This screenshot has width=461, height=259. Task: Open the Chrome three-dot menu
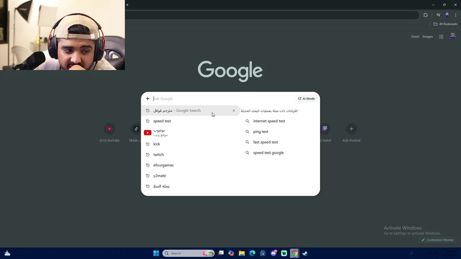pyautogui.click(x=456, y=15)
